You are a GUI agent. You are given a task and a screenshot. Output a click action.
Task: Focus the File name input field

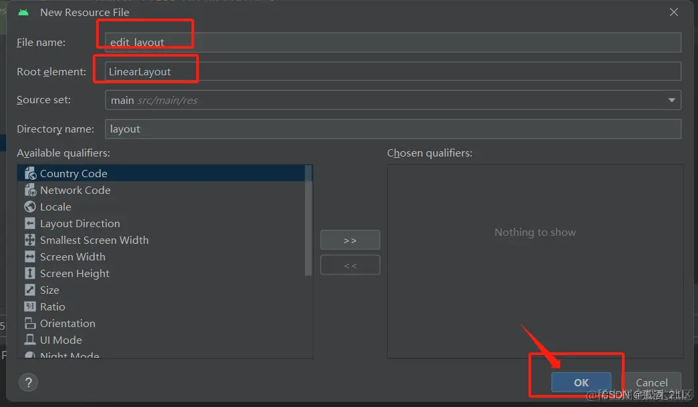[x=393, y=42]
